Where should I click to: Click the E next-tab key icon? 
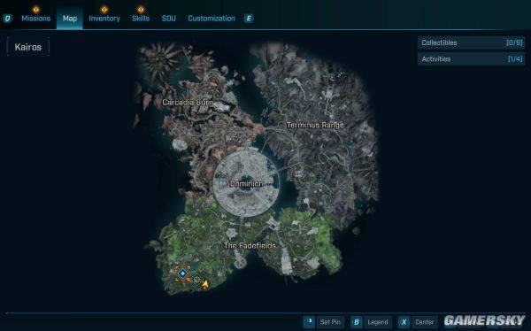point(249,19)
